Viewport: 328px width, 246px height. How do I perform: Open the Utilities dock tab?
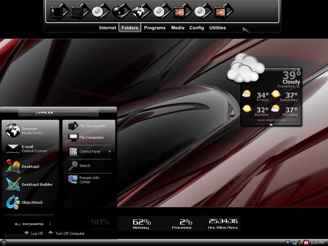click(217, 28)
